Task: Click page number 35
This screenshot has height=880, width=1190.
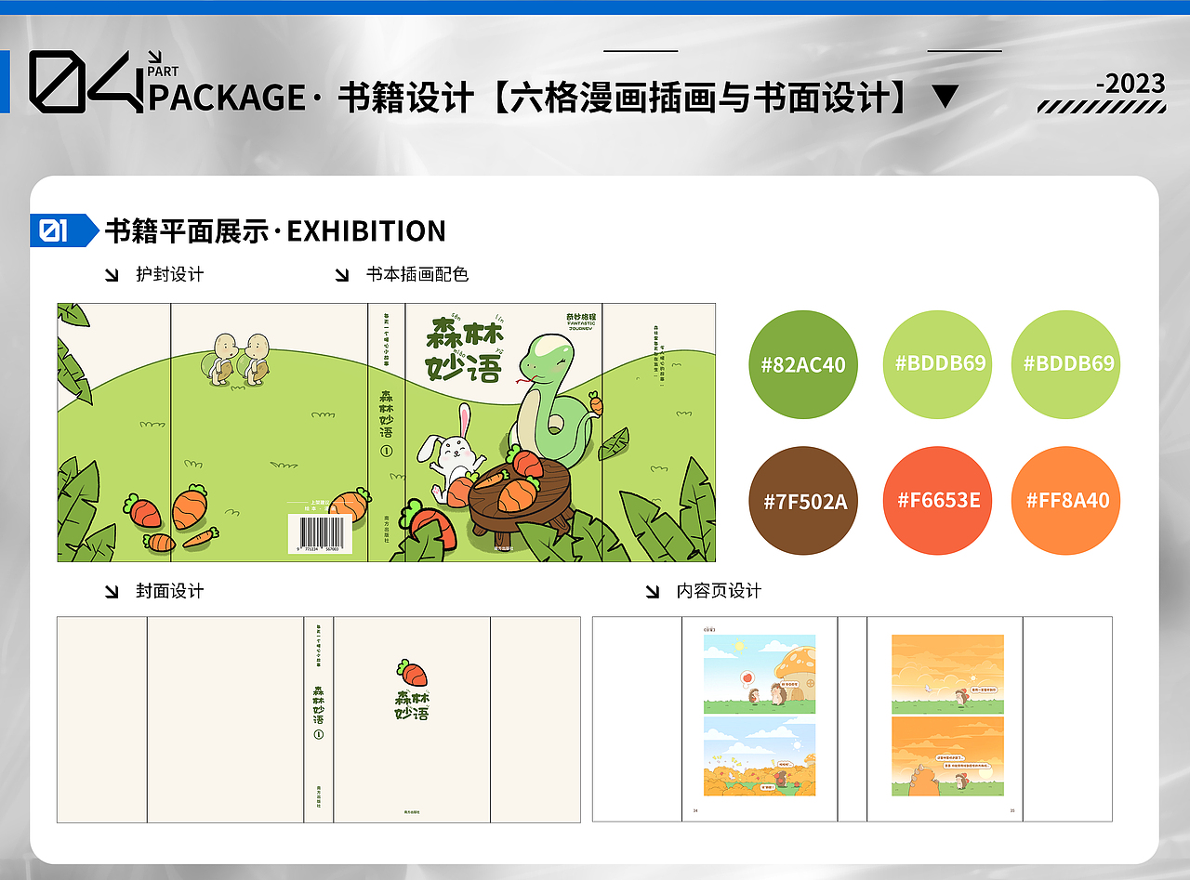Action: tap(1013, 810)
